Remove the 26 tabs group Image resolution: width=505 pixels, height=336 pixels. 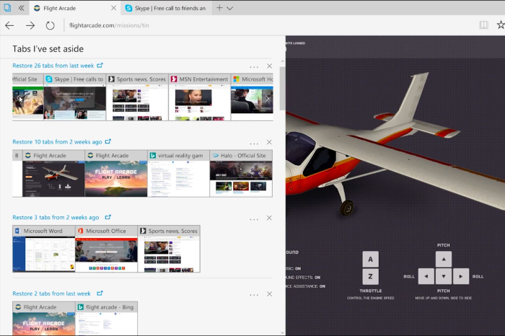pyautogui.click(x=269, y=66)
